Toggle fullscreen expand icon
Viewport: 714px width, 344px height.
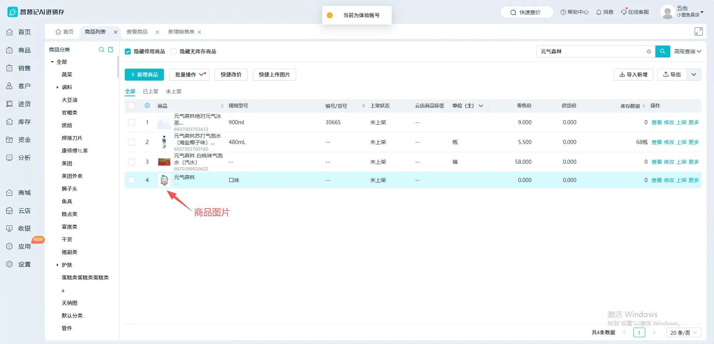pos(698,31)
